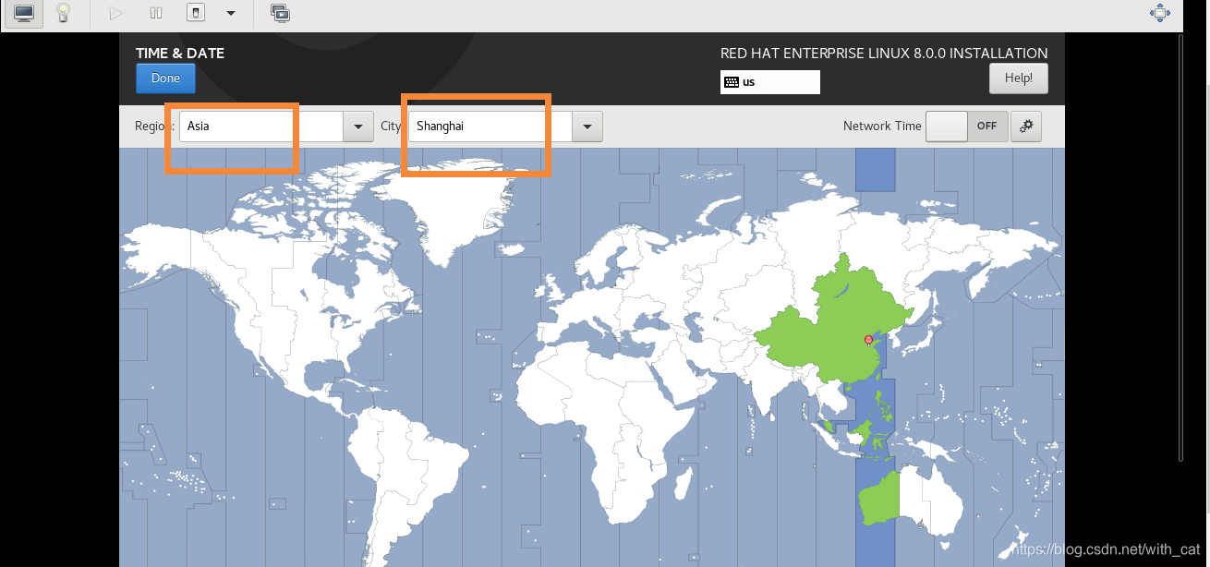The height and width of the screenshot is (567, 1210).
Task: Click the TIME & DATE heading
Action: pyautogui.click(x=180, y=53)
